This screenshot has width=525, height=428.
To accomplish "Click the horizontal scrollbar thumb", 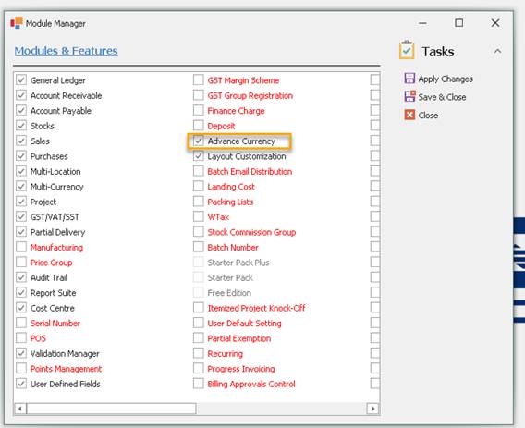I will pos(111,409).
